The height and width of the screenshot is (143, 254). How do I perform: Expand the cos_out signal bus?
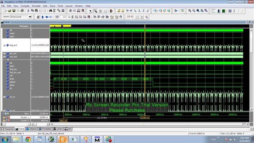[x=4, y=57]
